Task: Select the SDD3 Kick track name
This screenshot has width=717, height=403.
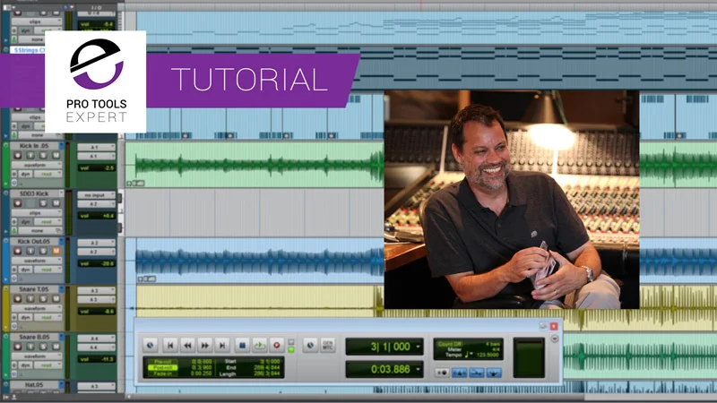Action: click(x=35, y=193)
